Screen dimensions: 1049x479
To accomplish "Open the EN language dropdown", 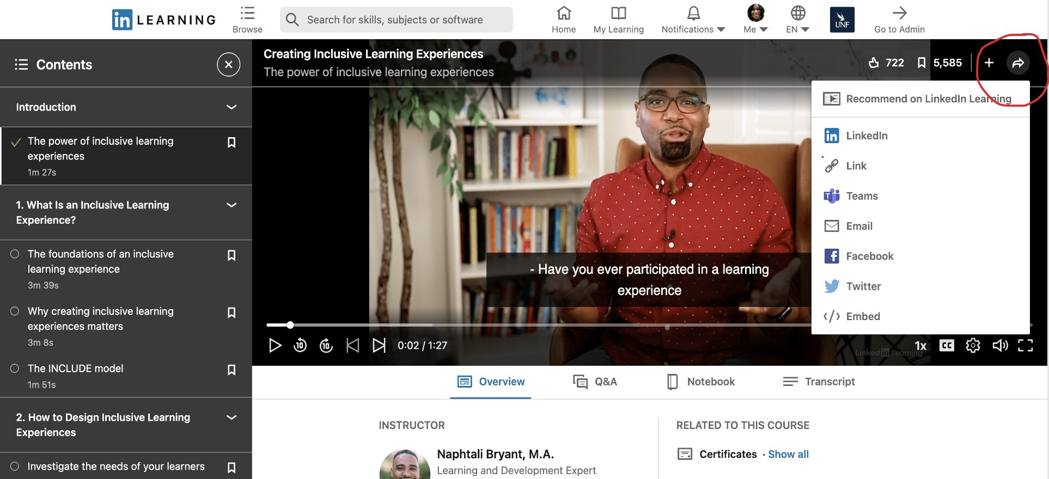I will coord(797,20).
